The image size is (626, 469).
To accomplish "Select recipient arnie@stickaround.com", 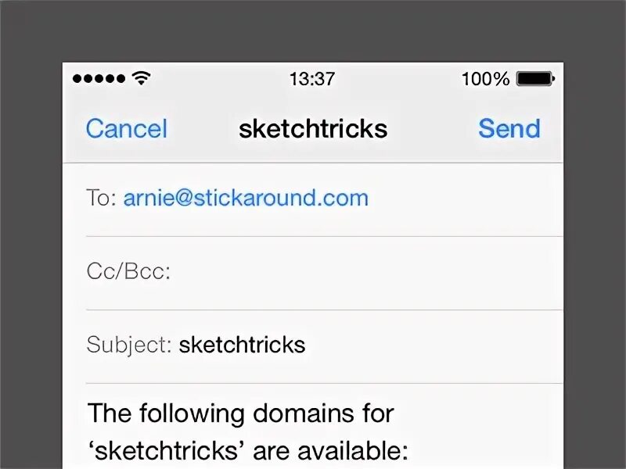I will coord(246,198).
